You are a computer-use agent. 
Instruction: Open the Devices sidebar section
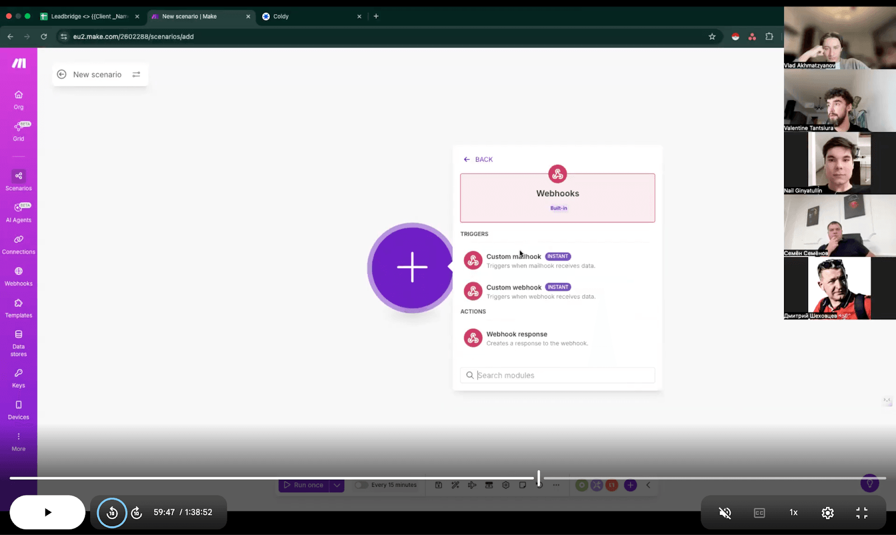[18, 410]
